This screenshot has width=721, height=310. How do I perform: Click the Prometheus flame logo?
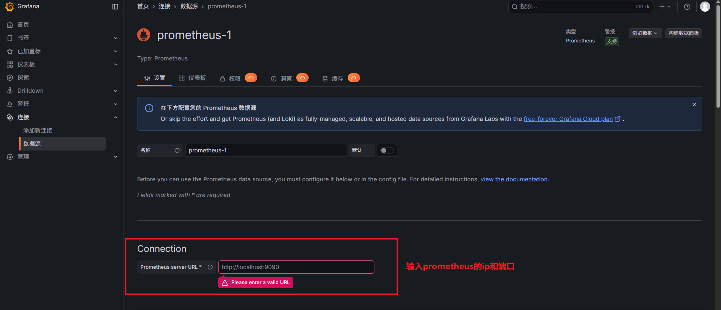[x=144, y=35]
